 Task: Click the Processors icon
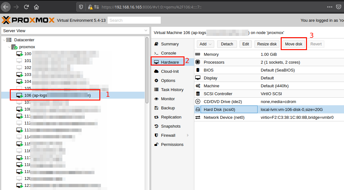[199, 62]
